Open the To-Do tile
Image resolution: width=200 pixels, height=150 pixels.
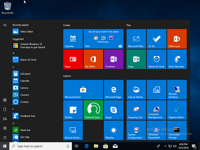point(157,39)
